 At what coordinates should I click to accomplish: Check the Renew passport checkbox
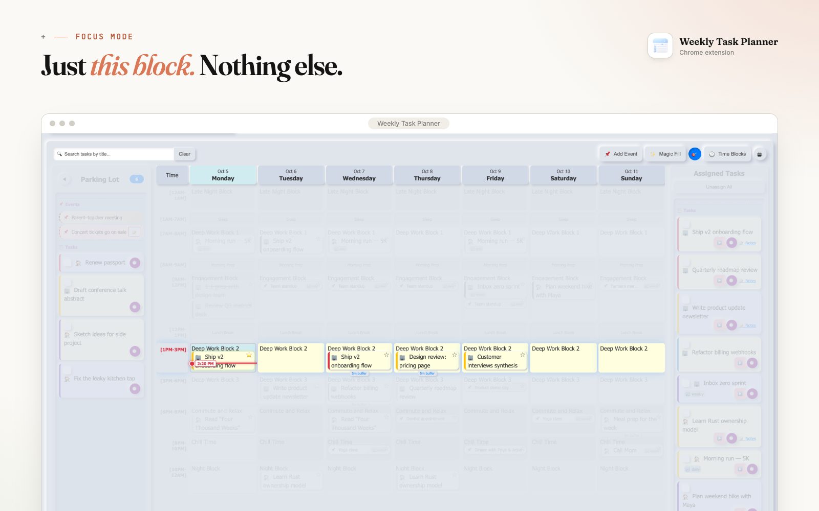coord(68,262)
